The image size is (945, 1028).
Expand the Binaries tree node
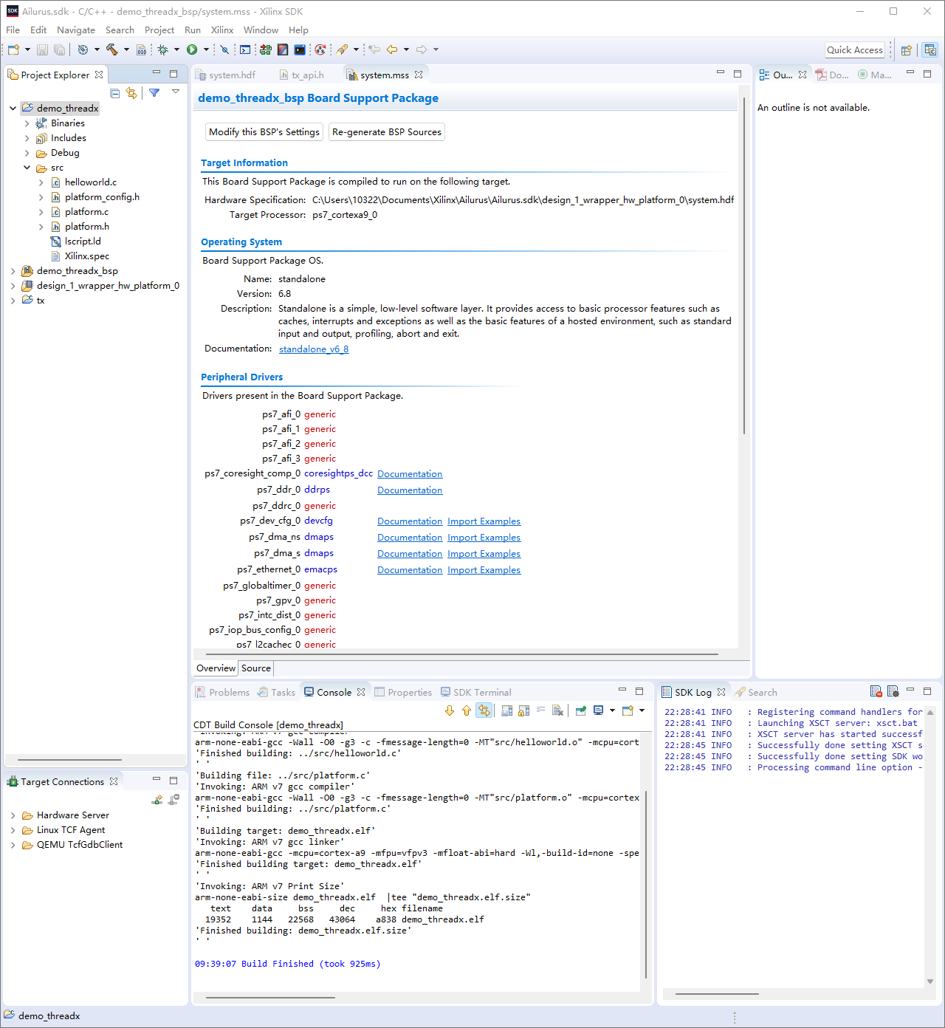coord(27,123)
